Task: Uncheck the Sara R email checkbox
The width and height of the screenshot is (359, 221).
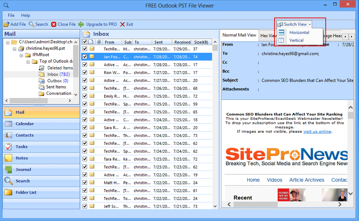Action: click(x=85, y=128)
